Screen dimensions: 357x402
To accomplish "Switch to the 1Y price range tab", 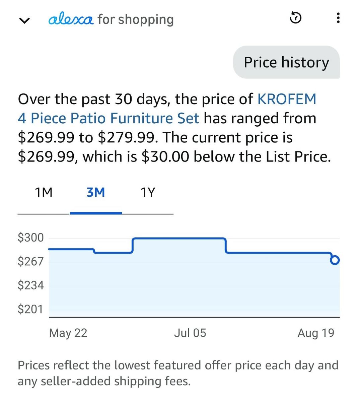I will tap(148, 193).
